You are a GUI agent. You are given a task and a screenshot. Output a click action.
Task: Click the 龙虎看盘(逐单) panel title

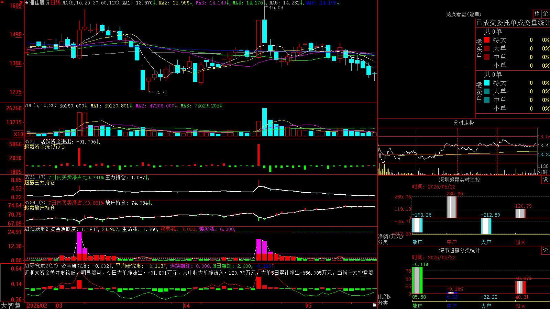(463, 14)
